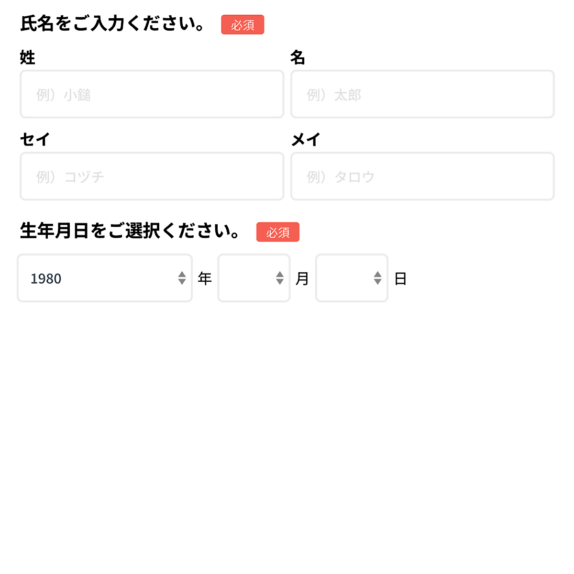Click the 姓 label above the surname field

(x=28, y=57)
